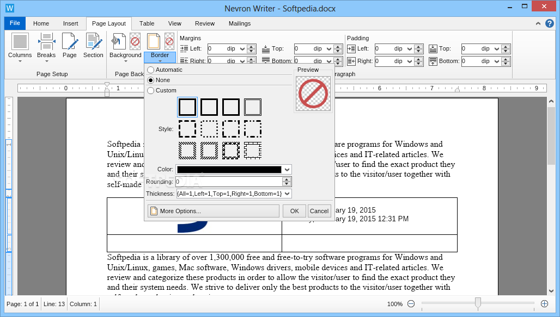This screenshot has width=560, height=317.
Task: Select the Automatic border option
Action: tap(165, 70)
